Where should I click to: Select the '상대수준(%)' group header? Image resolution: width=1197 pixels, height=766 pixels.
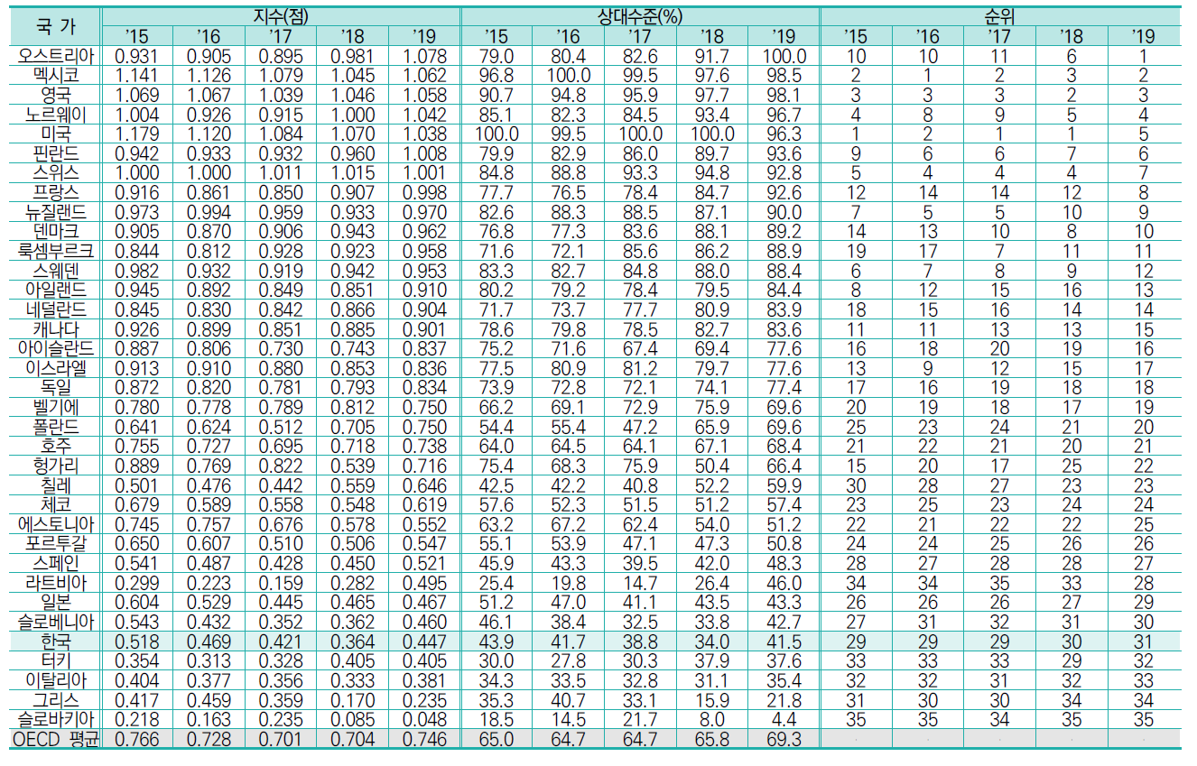(639, 15)
